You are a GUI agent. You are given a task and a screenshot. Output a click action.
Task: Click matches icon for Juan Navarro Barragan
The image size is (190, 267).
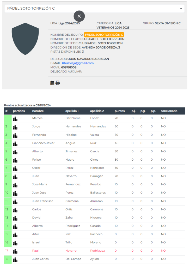pos(15,177)
